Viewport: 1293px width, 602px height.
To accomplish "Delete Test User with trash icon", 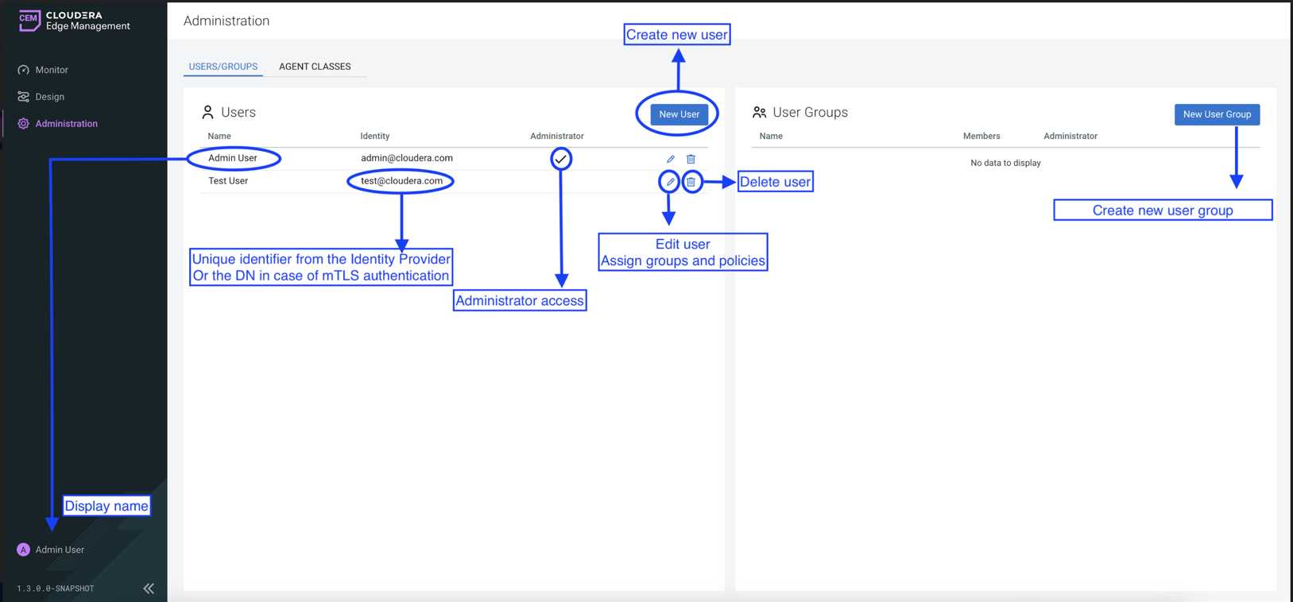I will [691, 182].
